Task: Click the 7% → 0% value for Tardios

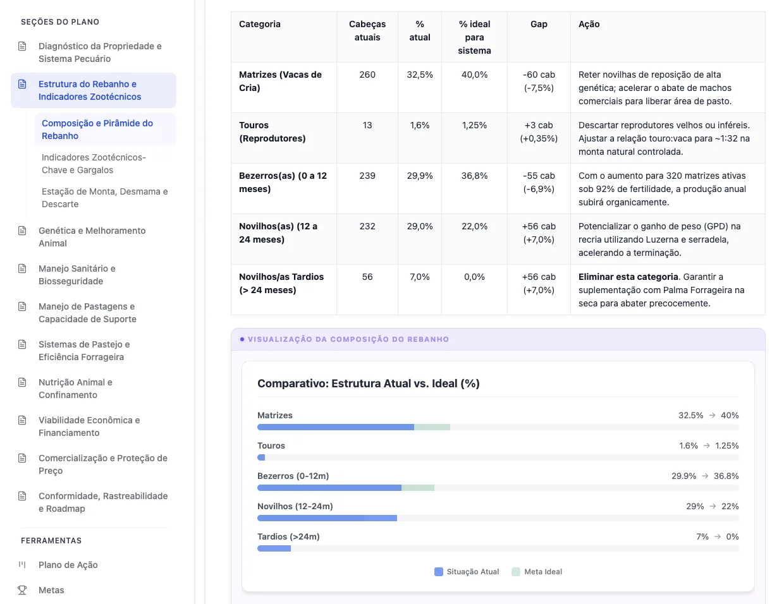Action: pyautogui.click(x=718, y=536)
